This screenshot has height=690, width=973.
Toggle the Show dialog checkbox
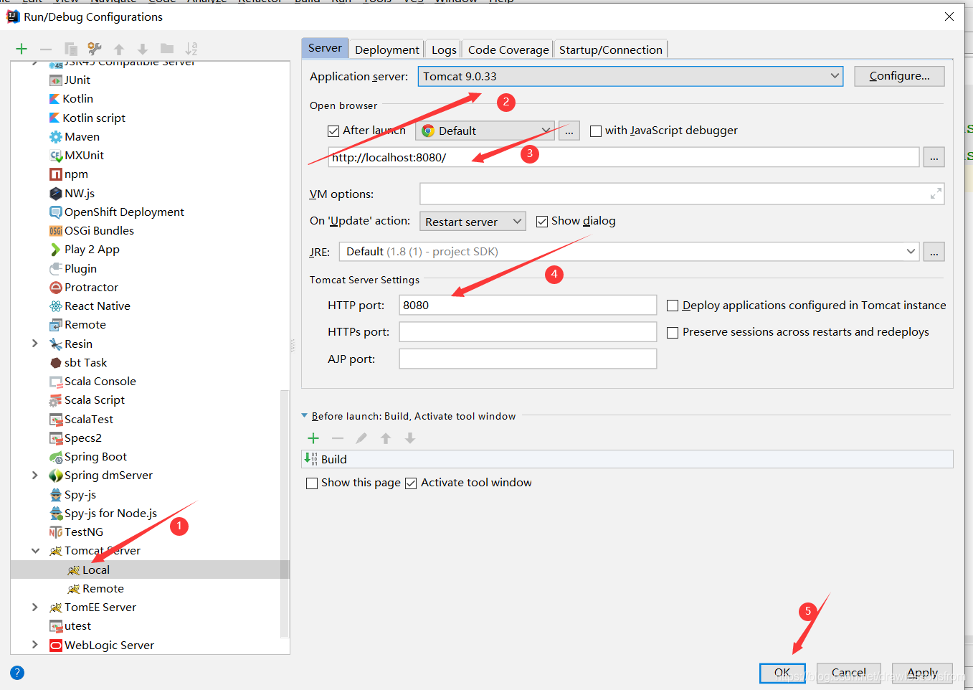tap(542, 222)
